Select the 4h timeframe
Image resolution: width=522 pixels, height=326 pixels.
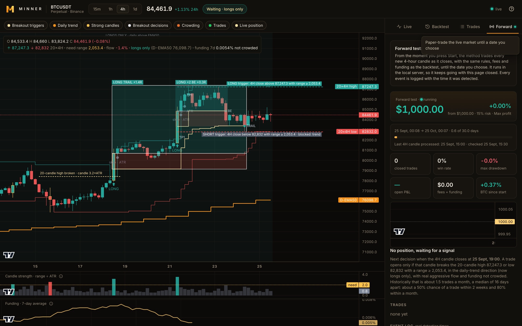click(x=123, y=9)
